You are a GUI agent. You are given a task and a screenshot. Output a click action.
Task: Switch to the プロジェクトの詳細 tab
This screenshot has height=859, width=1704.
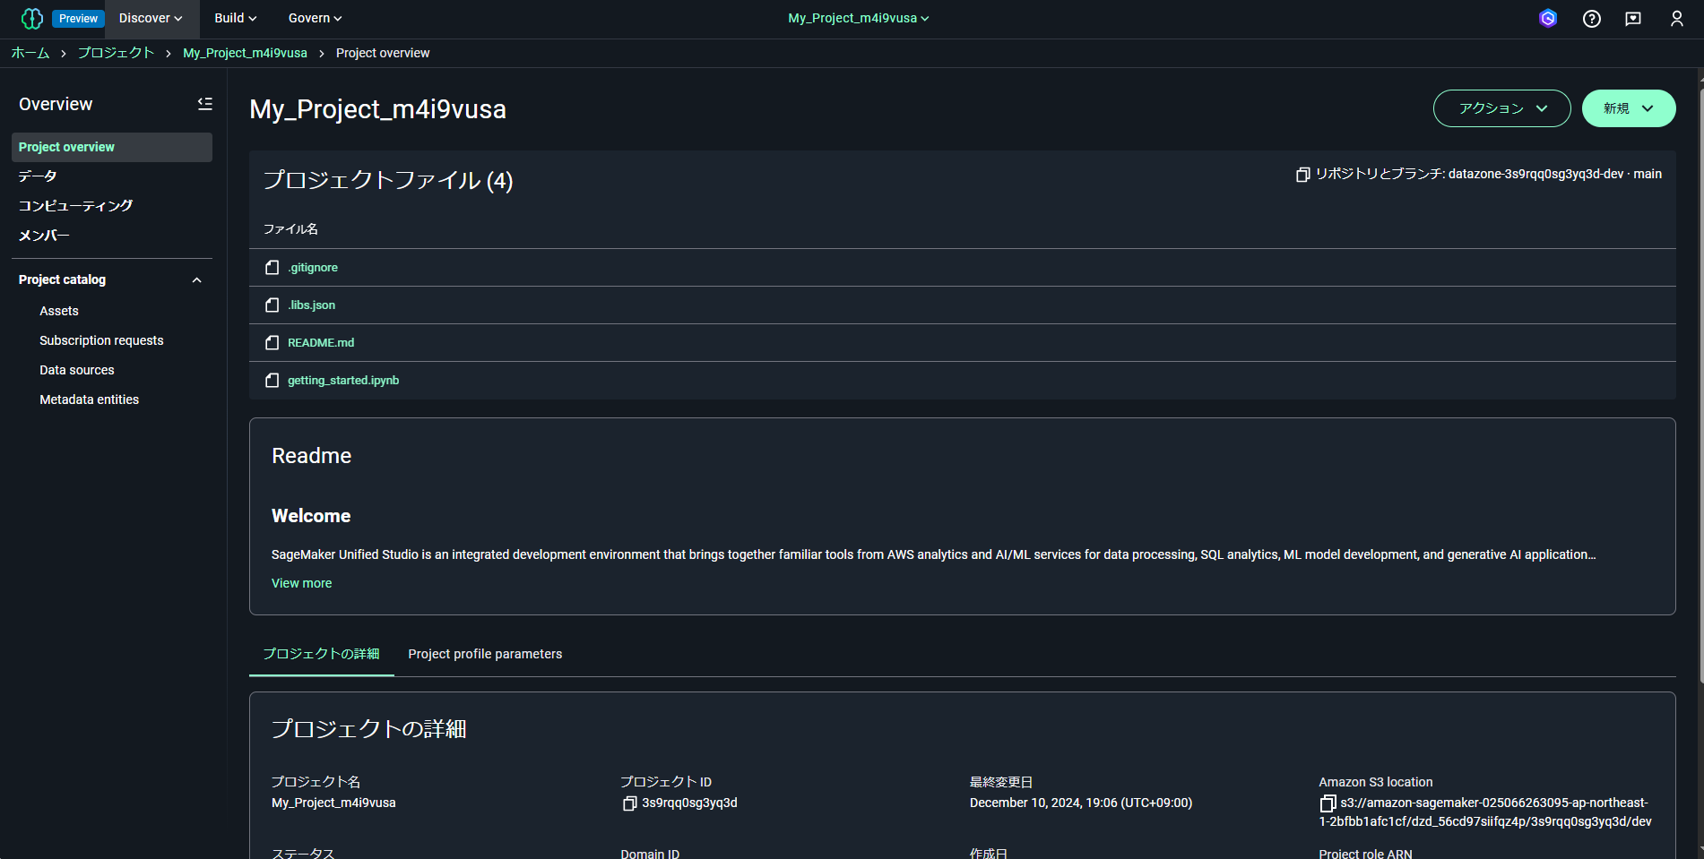[x=322, y=654]
